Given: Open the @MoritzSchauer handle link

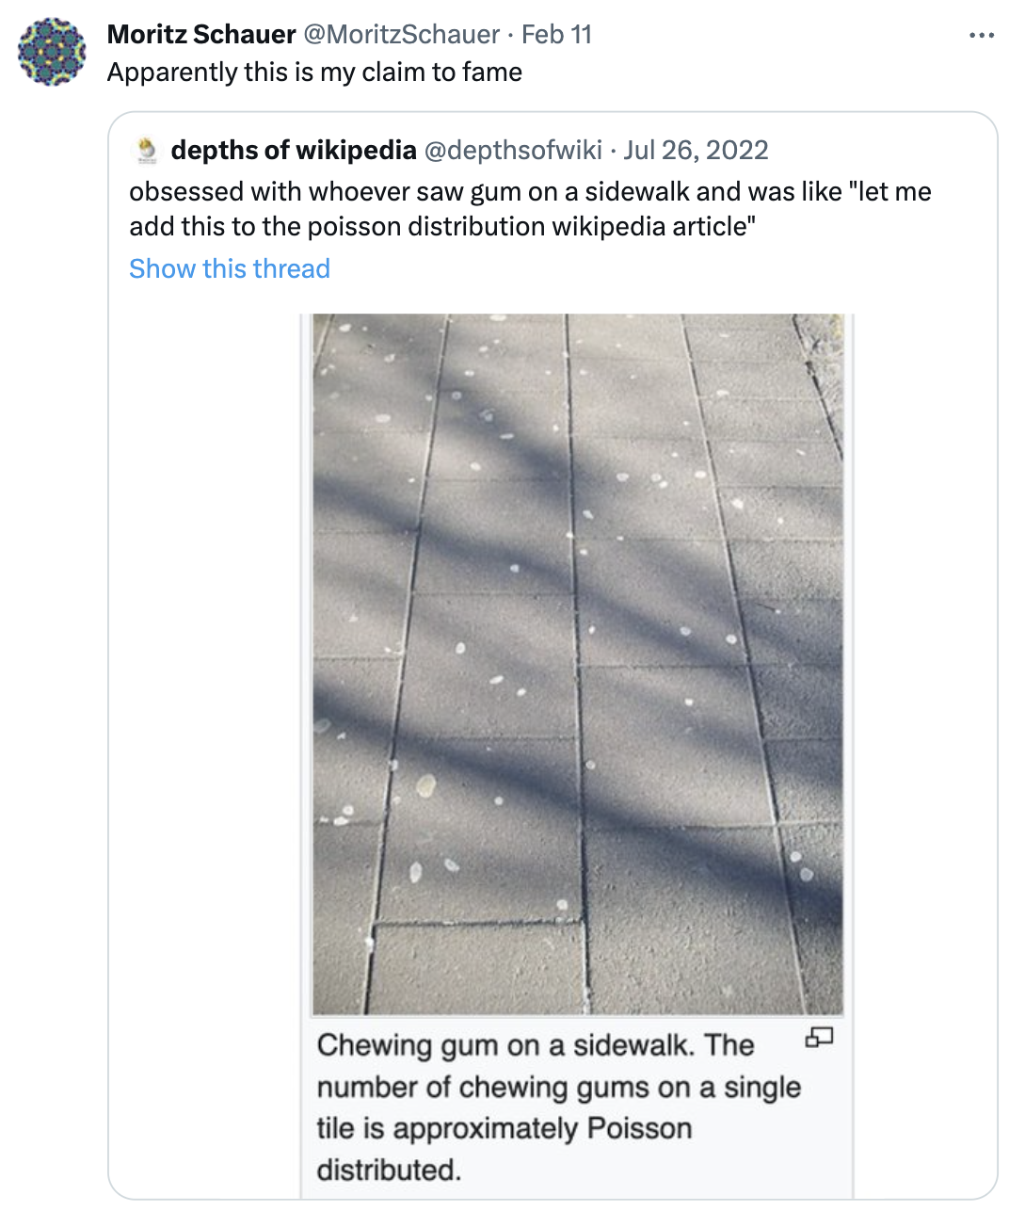Looking at the screenshot, I should click(401, 35).
